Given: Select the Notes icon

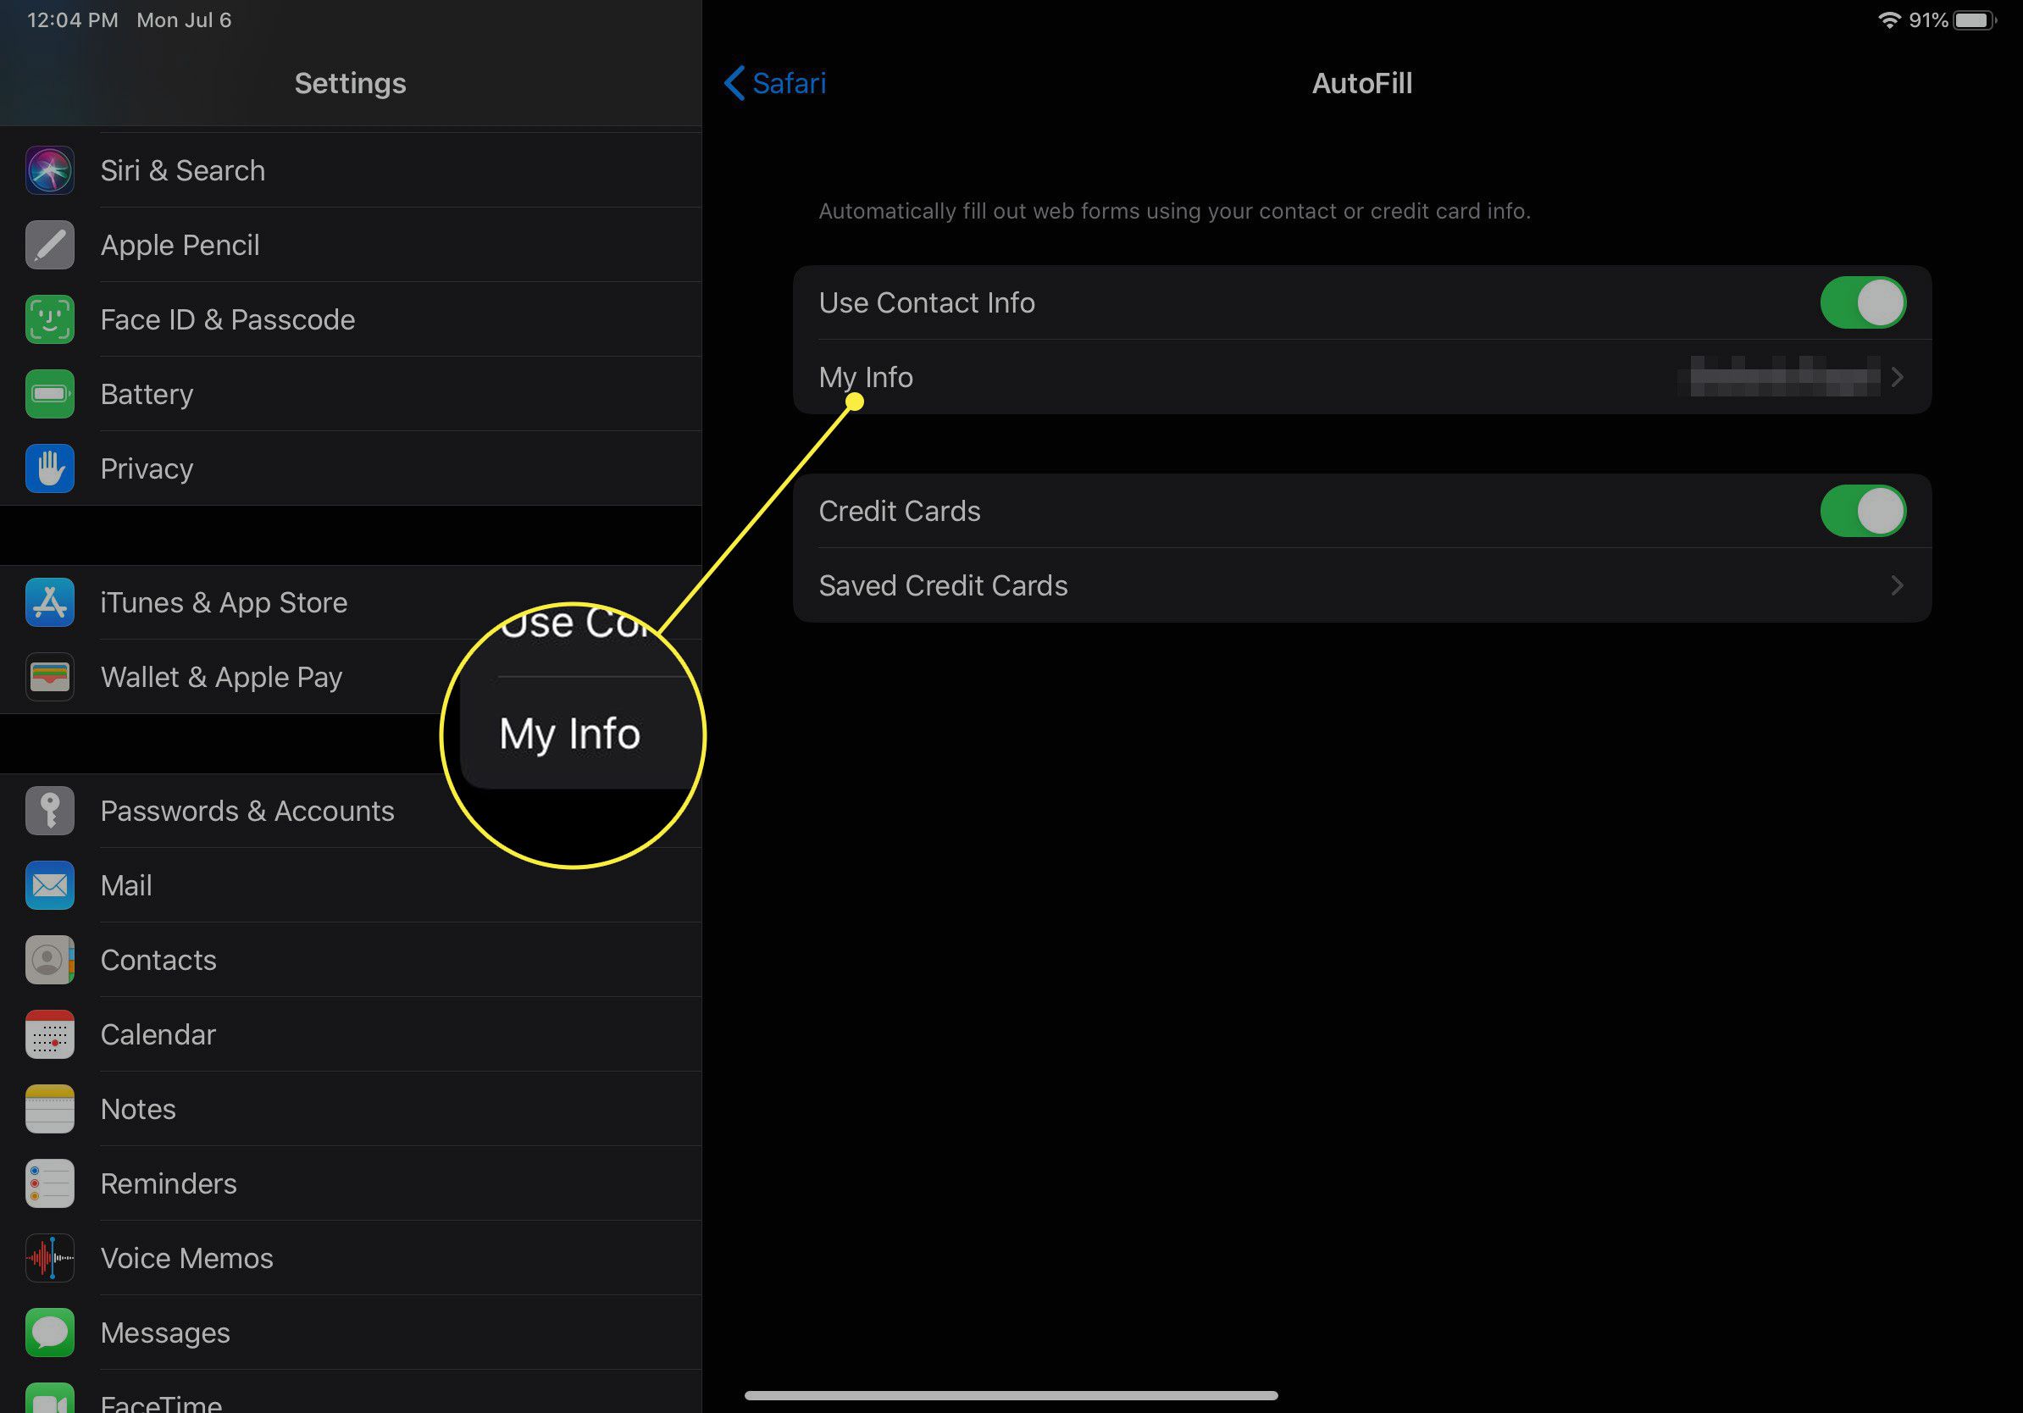Looking at the screenshot, I should coord(49,1109).
